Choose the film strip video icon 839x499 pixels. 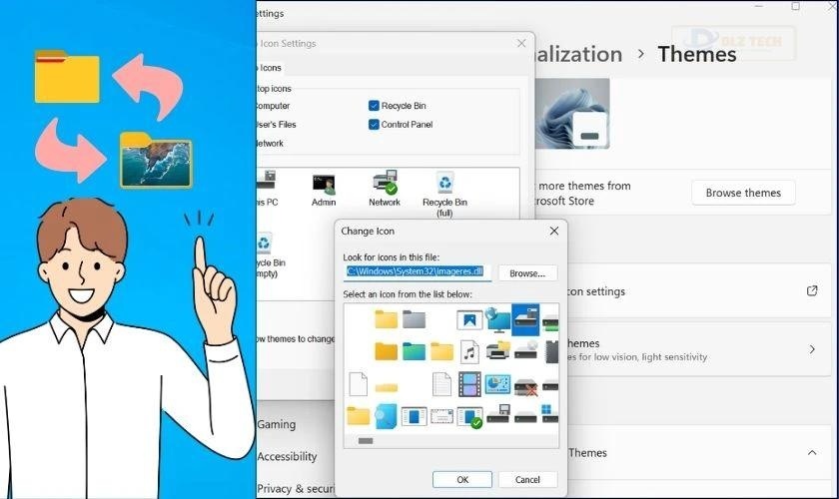tap(469, 384)
